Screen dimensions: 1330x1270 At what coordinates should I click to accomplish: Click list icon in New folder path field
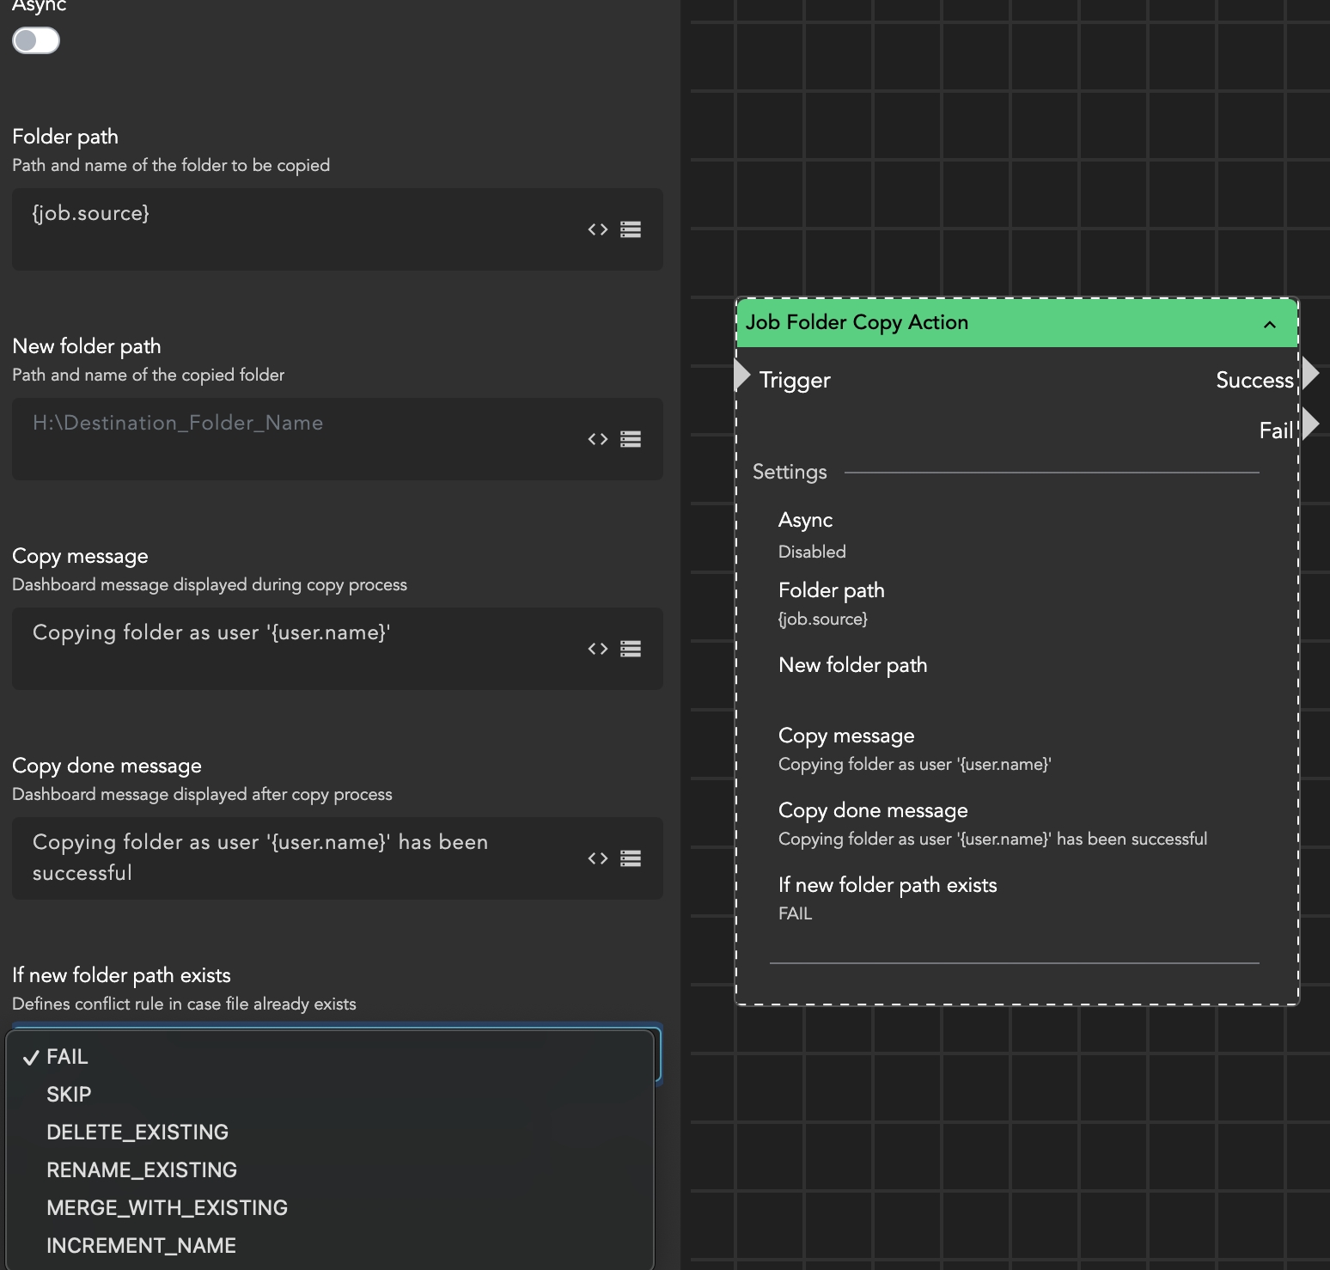click(x=631, y=439)
